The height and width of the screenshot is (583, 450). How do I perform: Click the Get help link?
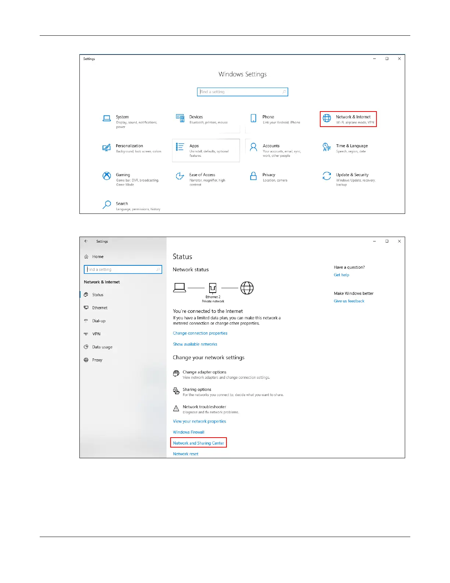[x=342, y=275]
